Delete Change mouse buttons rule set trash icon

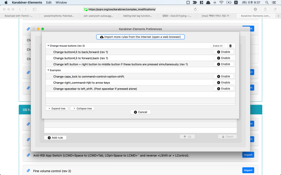click(x=230, y=46)
